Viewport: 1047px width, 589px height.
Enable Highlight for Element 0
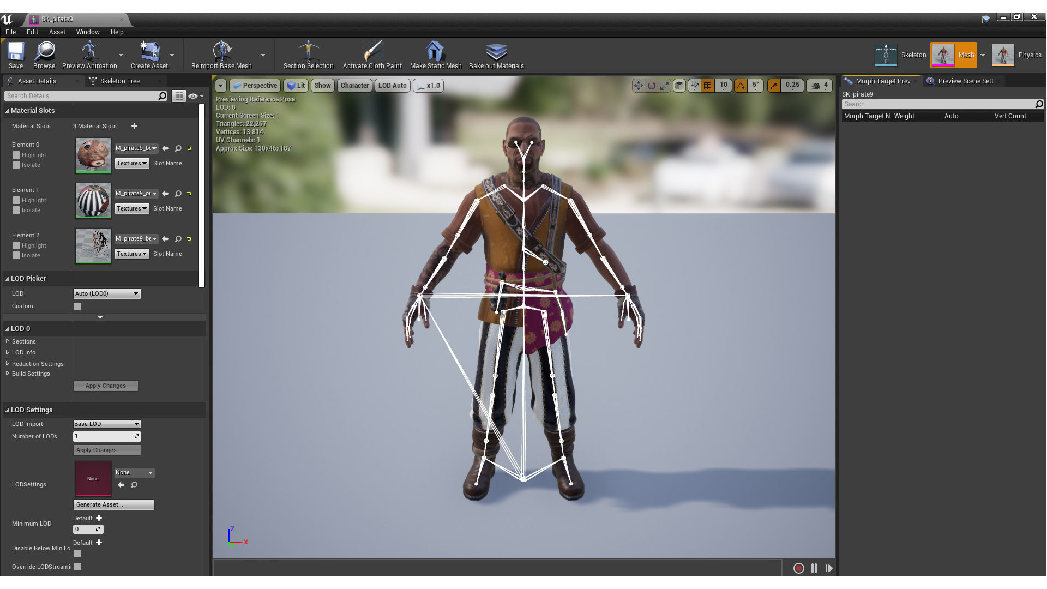click(16, 155)
